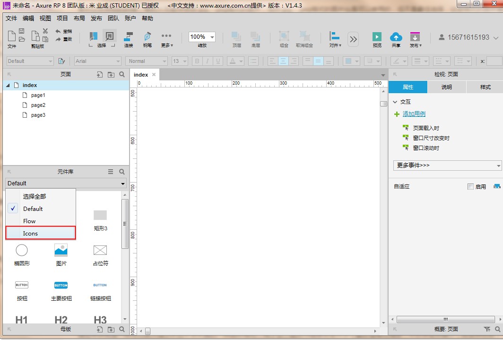Viewport: 503px width, 340px height.
Task: Click the Undo (撤销) arrow
Action: coord(58,31)
